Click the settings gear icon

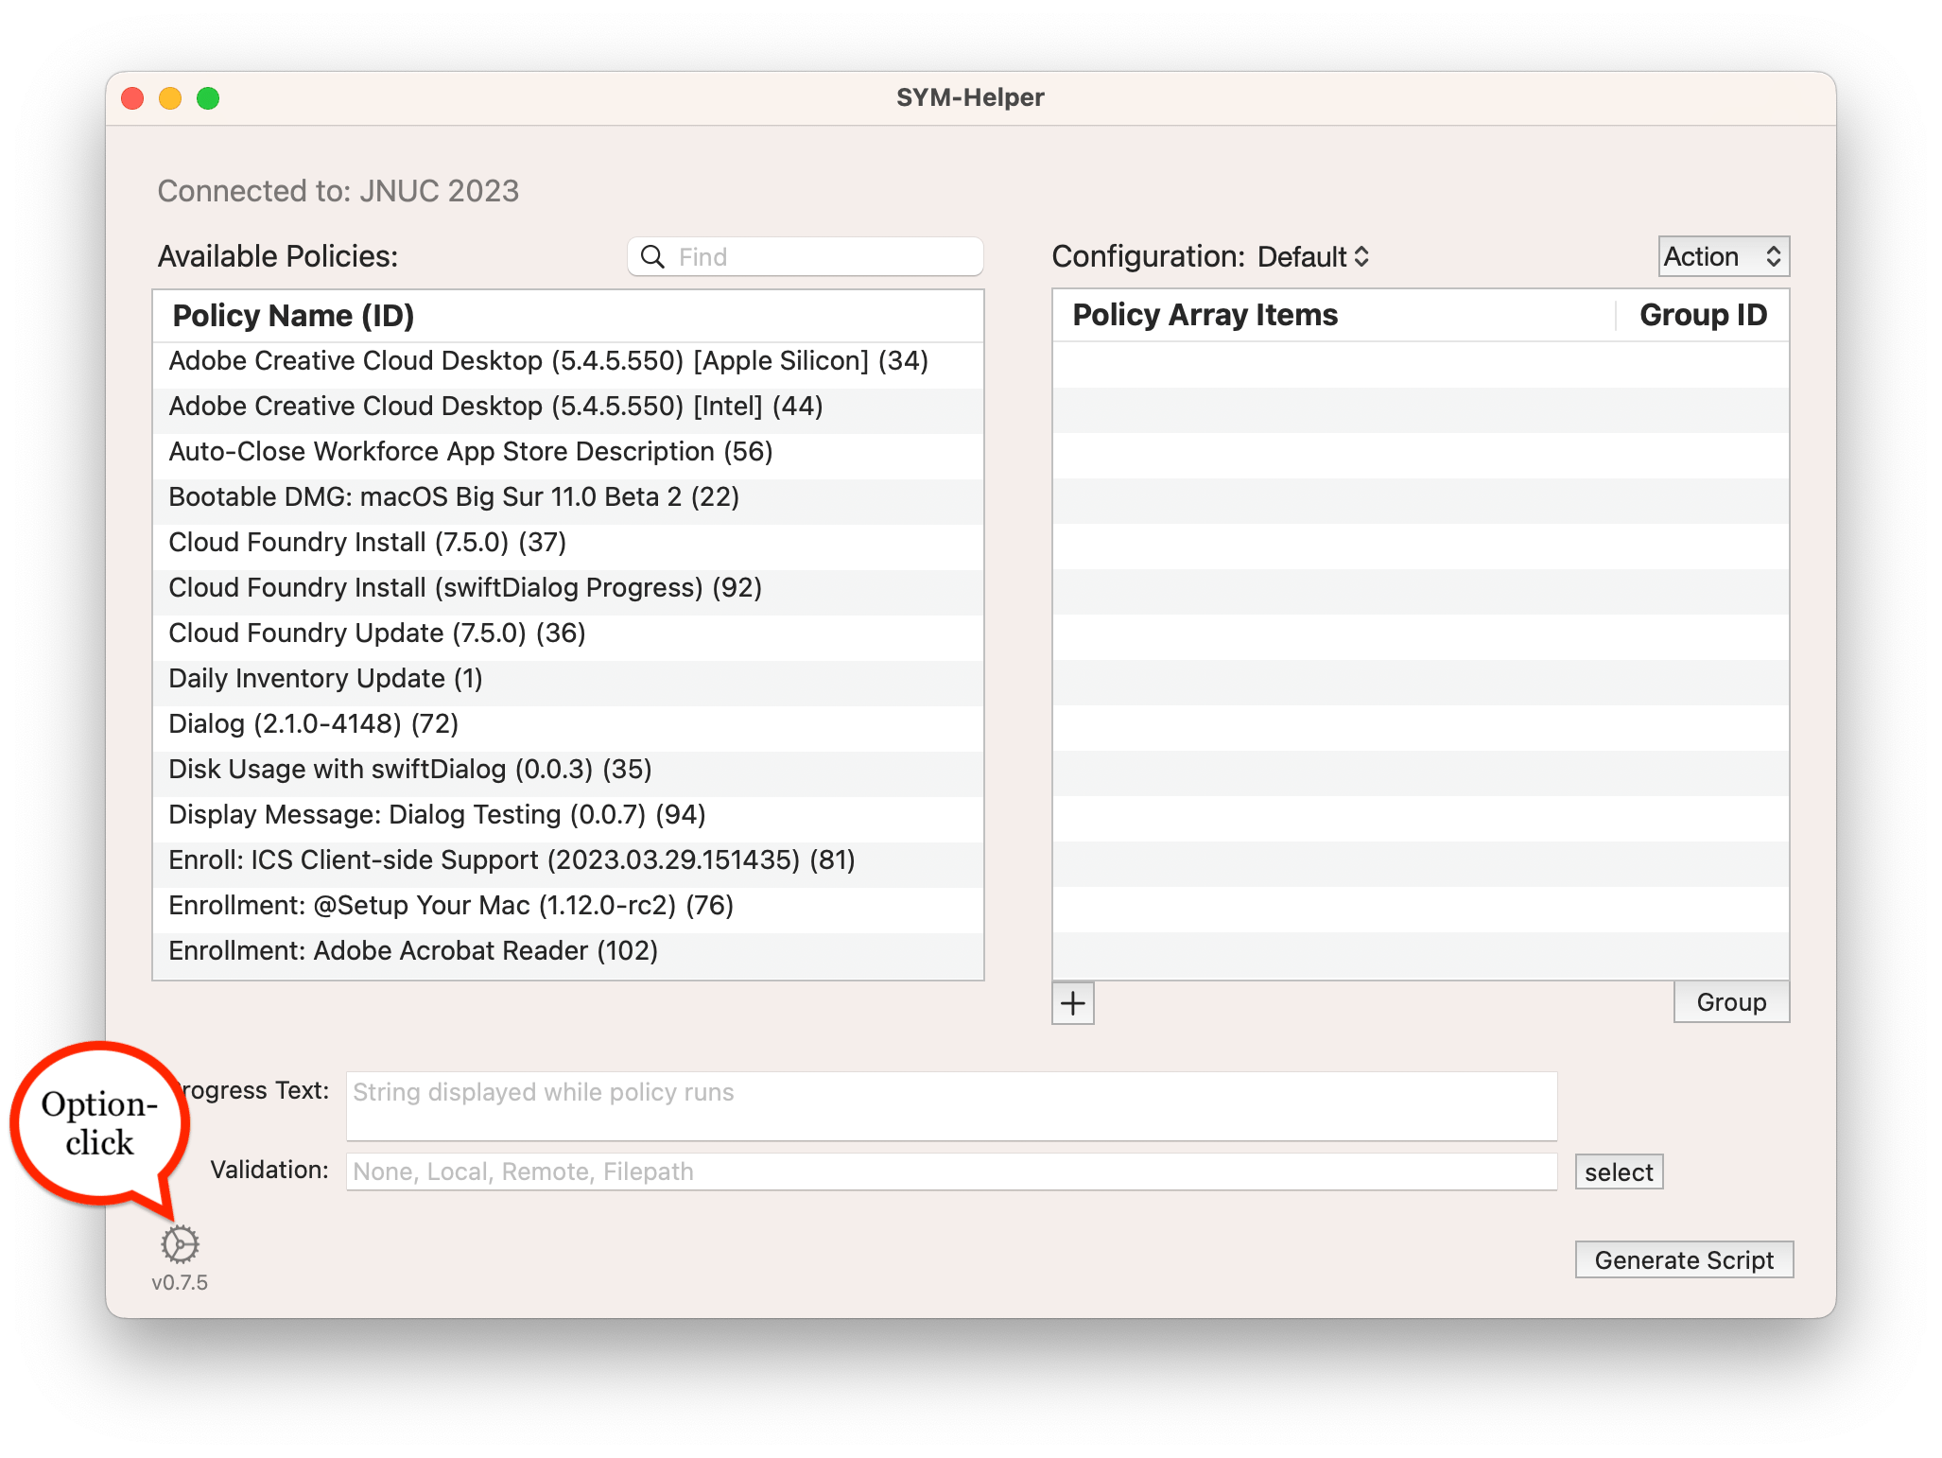[x=179, y=1244]
